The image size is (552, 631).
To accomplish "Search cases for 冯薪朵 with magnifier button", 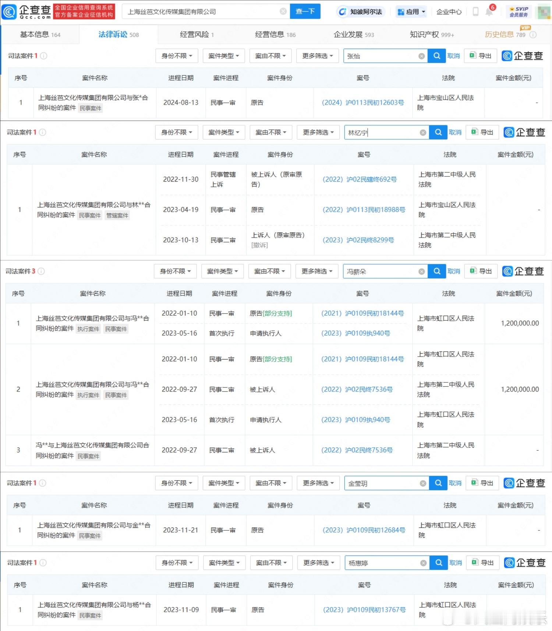I will (x=437, y=271).
